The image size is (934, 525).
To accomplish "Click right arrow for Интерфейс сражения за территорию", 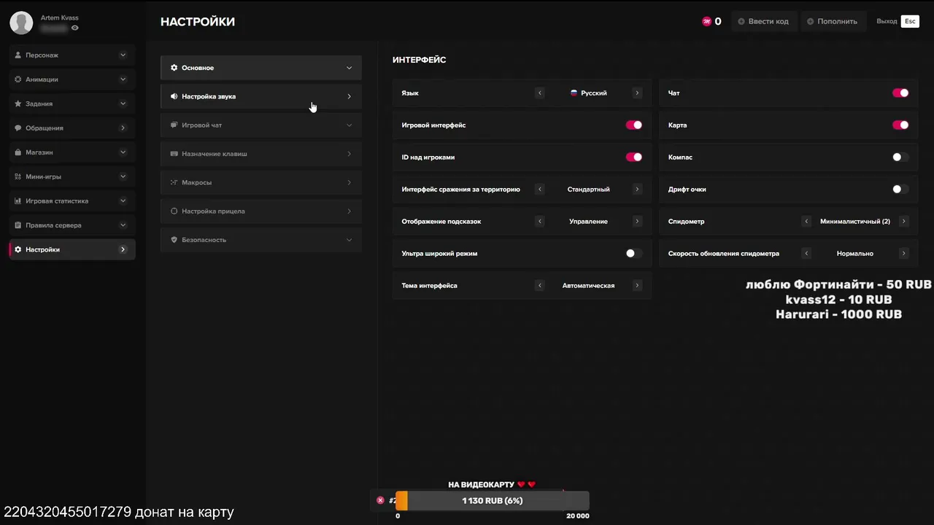I will [x=637, y=190].
